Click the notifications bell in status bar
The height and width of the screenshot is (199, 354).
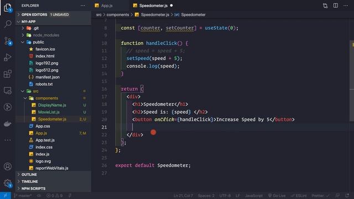[x=347, y=196]
